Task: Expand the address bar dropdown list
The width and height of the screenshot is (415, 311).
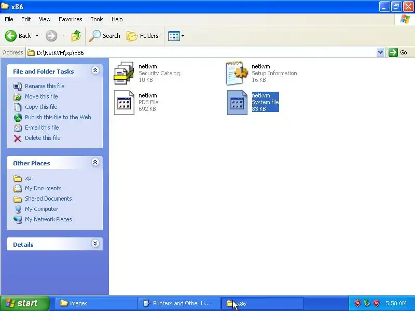Action: click(x=380, y=52)
